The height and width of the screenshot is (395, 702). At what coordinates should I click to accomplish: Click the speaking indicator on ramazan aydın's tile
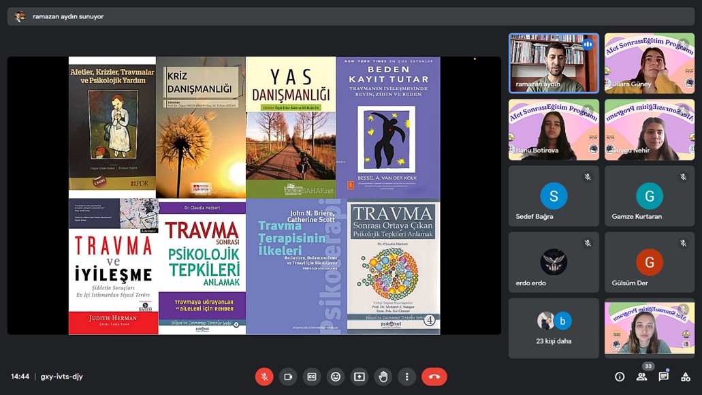588,44
